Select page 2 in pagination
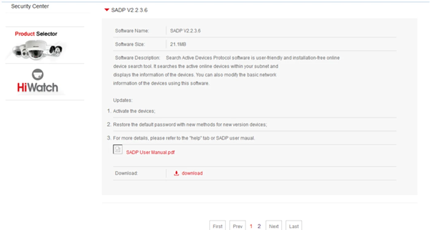Image resolution: width=430 pixels, height=230 pixels. tap(259, 226)
